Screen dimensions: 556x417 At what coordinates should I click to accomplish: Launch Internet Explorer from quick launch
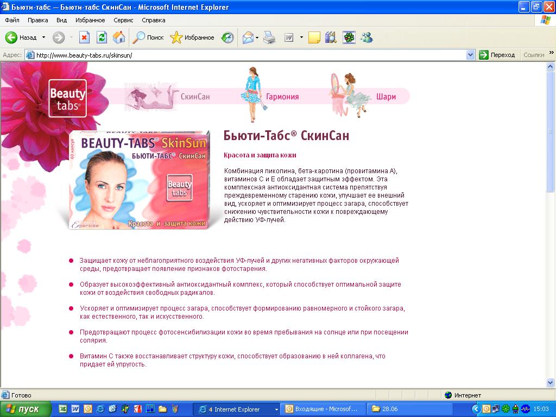click(100, 409)
